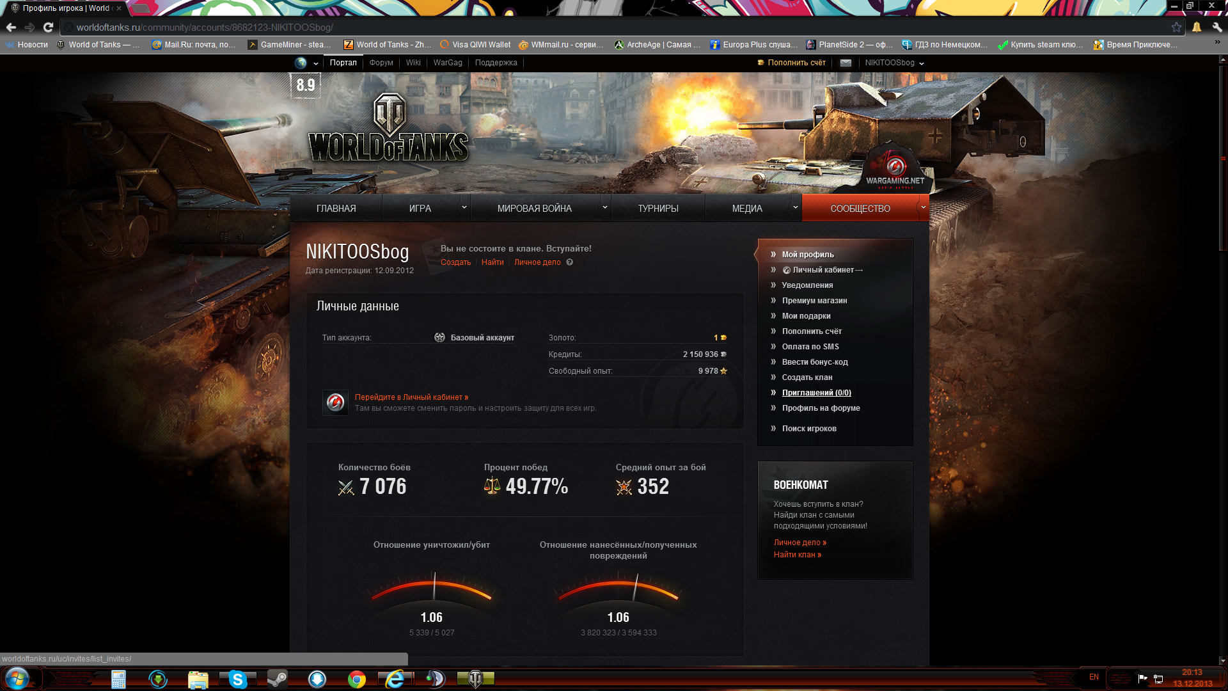The image size is (1228, 691).
Task: Open Уведомления sidebar link
Action: point(807,285)
